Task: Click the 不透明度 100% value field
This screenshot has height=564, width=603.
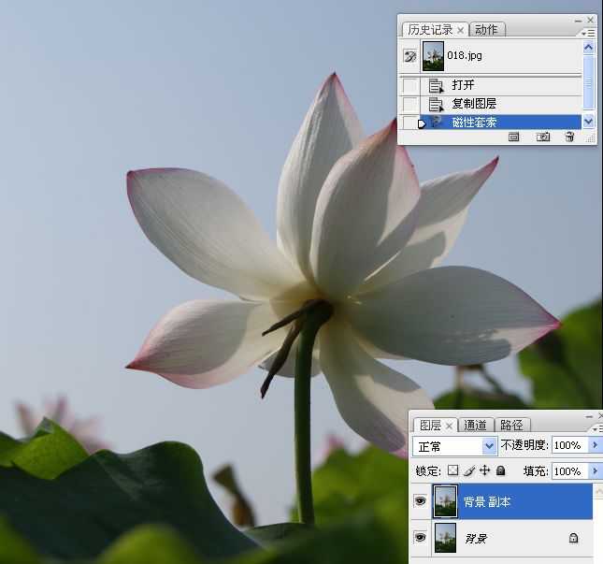Action: (x=570, y=445)
